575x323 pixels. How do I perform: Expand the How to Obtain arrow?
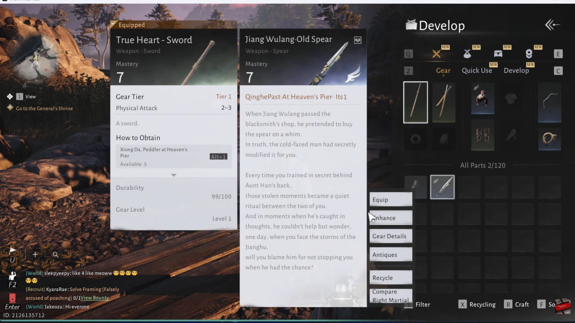(x=174, y=175)
